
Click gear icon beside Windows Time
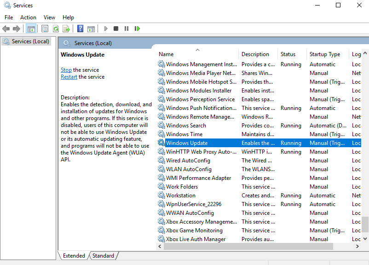click(161, 134)
